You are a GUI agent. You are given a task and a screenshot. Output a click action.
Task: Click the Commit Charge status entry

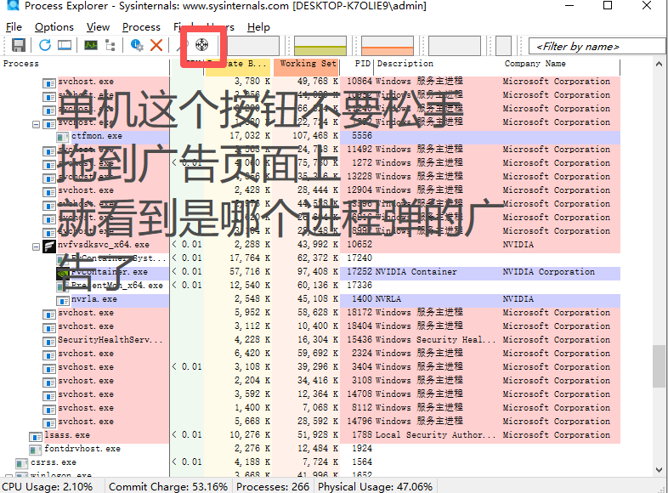(x=168, y=486)
